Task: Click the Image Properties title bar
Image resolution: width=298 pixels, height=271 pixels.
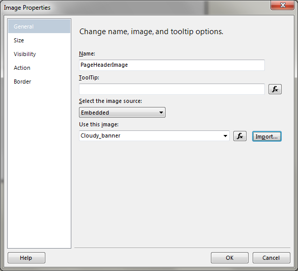Action: (x=133, y=8)
